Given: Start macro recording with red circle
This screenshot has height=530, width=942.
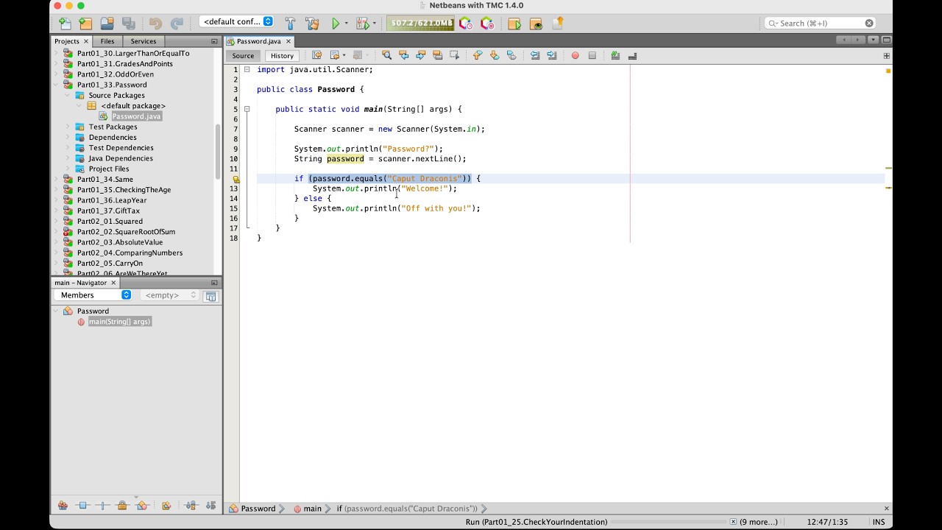Looking at the screenshot, I should pyautogui.click(x=576, y=55).
